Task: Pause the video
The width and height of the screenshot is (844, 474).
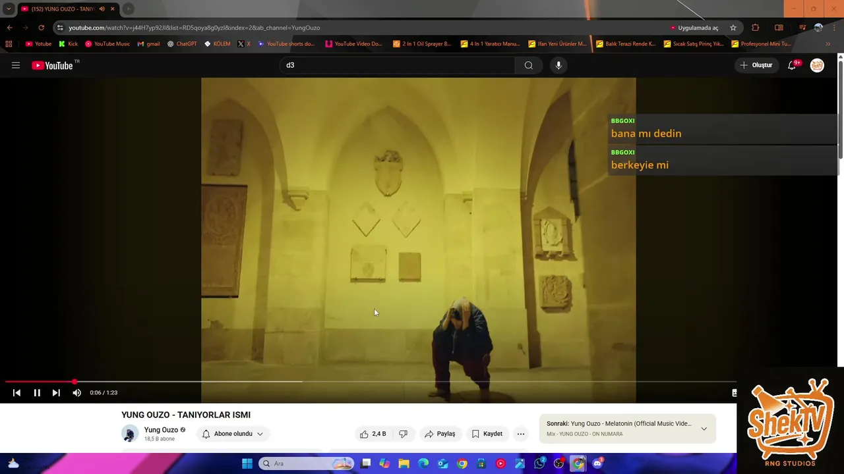Action: (x=37, y=392)
